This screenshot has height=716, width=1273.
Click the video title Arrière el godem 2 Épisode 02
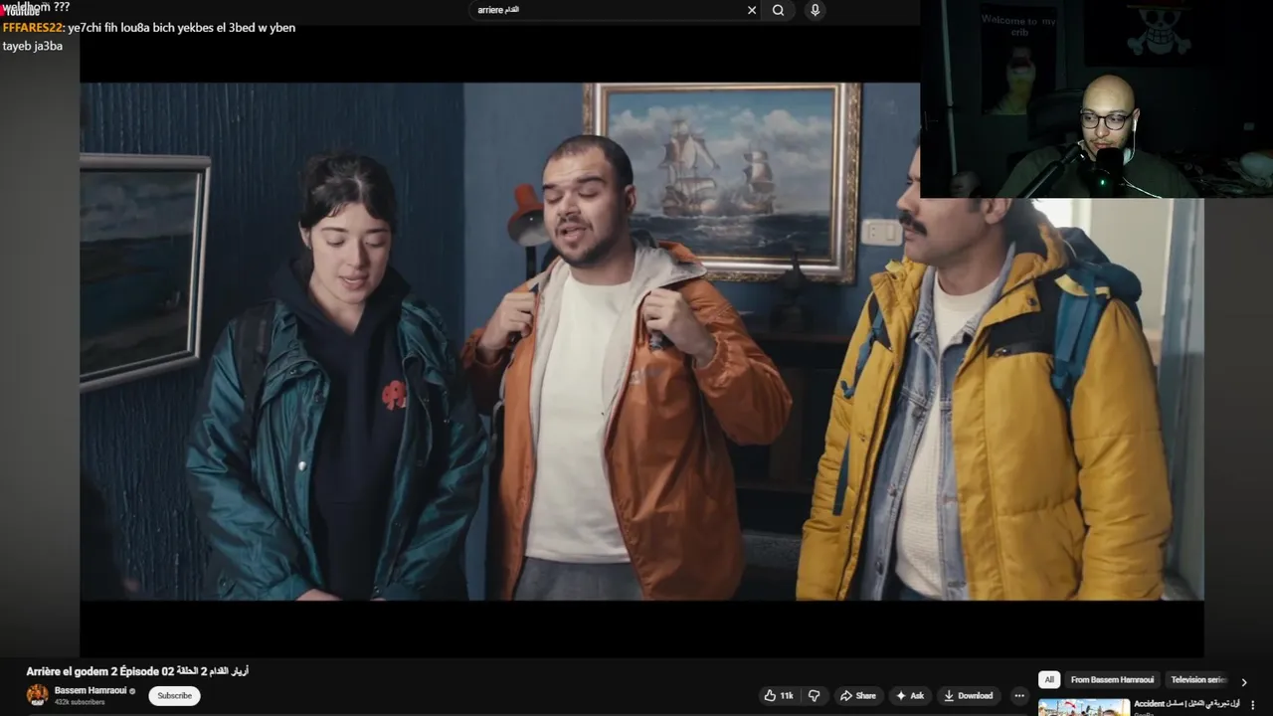(137, 671)
